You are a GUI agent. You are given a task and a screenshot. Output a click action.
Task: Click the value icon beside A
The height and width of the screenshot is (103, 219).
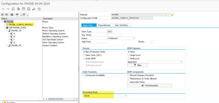click(x=12, y=34)
